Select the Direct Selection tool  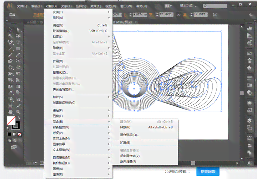point(18,30)
